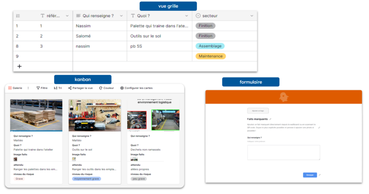Click the row-list icon in grid header
Screen dimensions: 369x194
pos(18,16)
